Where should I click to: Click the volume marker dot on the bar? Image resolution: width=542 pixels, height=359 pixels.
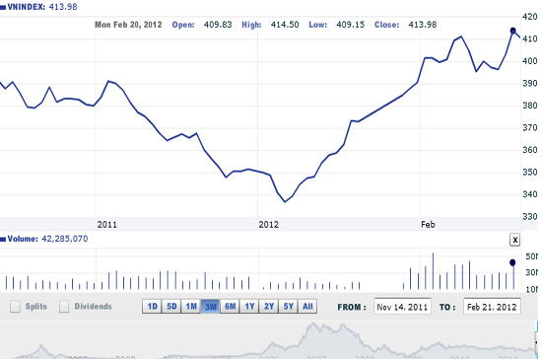point(512,263)
